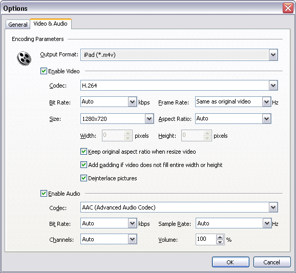Click the Encoding Parameters heading

(38, 39)
